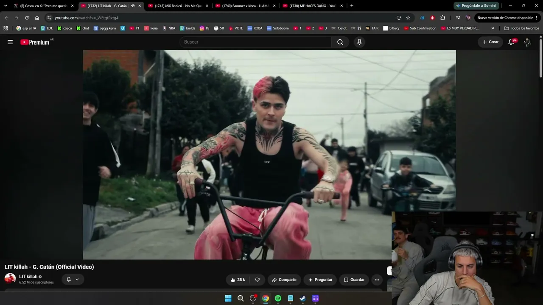Go to YouTube Premium home logo

pyautogui.click(x=35, y=42)
